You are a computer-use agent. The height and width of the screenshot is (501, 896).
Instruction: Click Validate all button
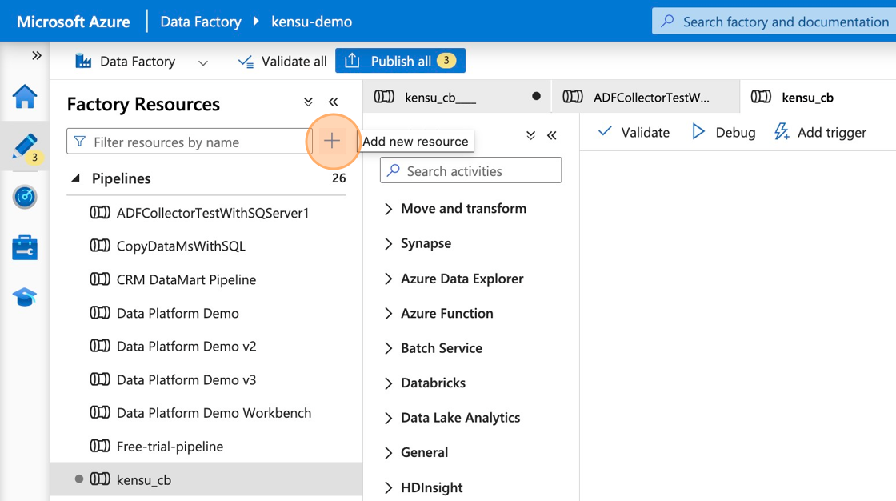pos(282,61)
